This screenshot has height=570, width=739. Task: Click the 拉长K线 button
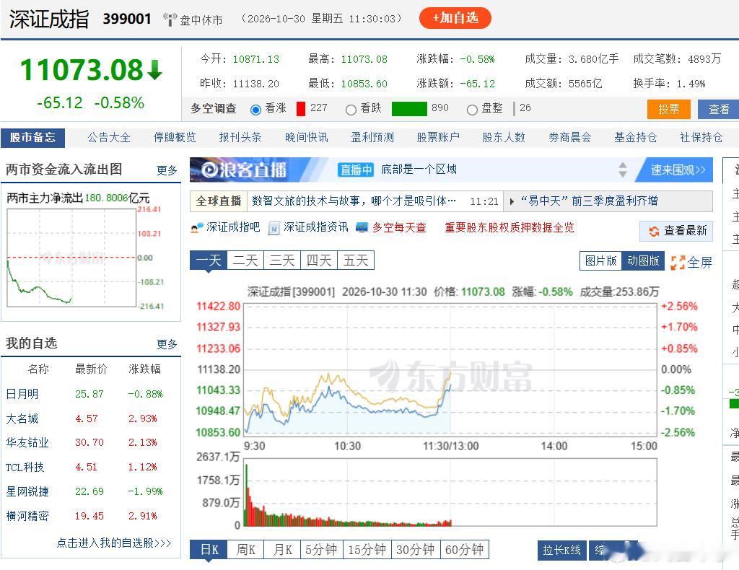click(x=561, y=551)
